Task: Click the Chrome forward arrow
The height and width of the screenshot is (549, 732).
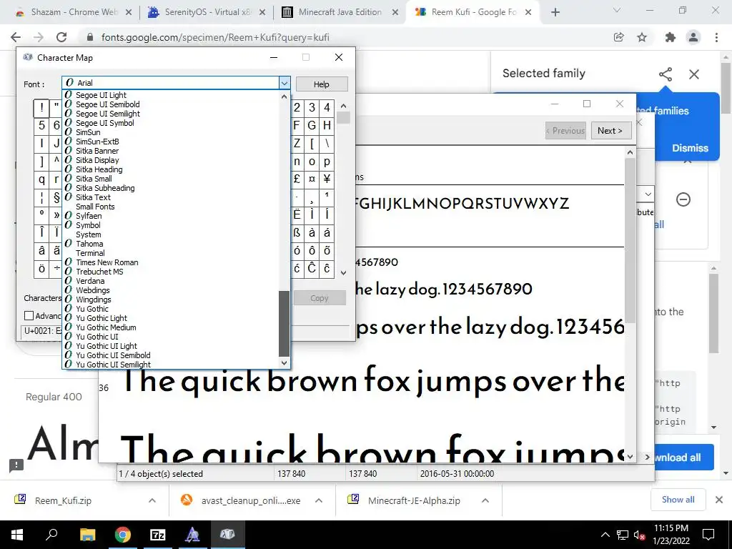Action: pyautogui.click(x=39, y=37)
